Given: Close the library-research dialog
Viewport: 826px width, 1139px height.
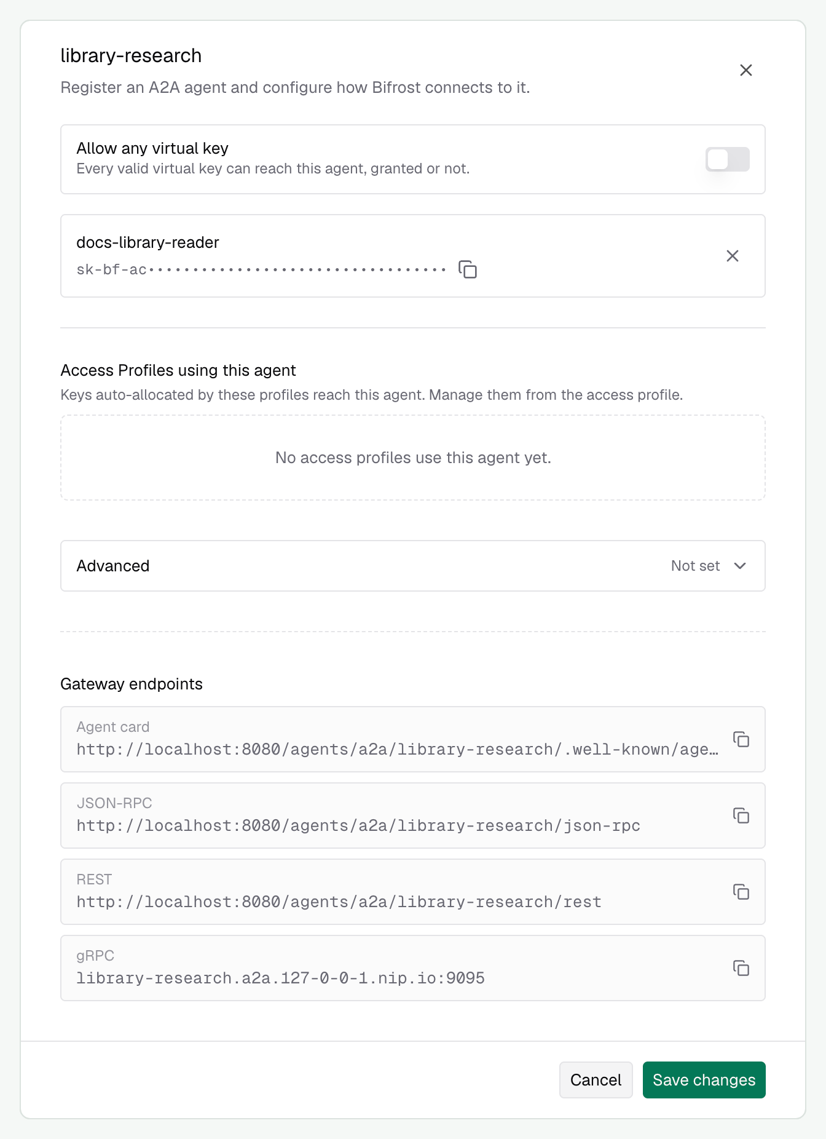Looking at the screenshot, I should tap(746, 70).
